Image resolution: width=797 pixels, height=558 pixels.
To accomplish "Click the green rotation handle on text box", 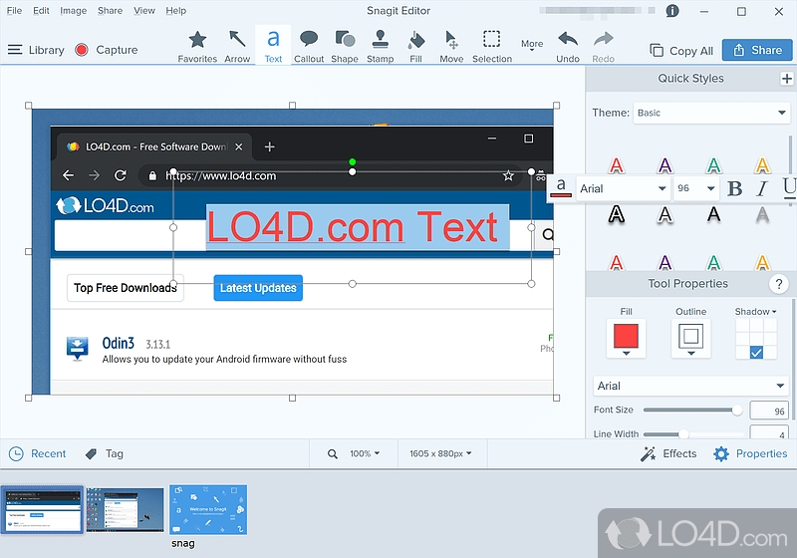I will coord(353,162).
